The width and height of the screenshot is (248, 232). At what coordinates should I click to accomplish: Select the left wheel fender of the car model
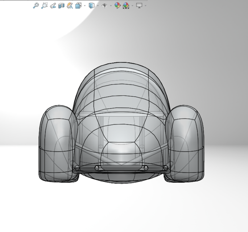[56, 141]
